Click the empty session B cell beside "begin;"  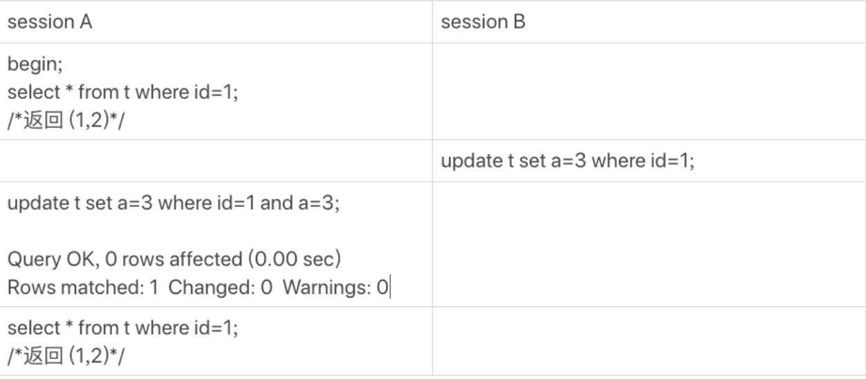tap(649, 91)
